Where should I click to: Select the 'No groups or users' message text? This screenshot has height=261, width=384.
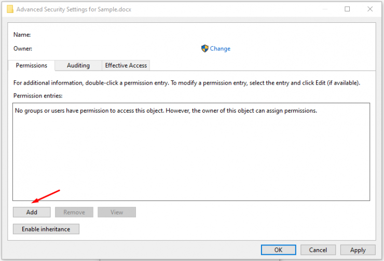(x=166, y=111)
